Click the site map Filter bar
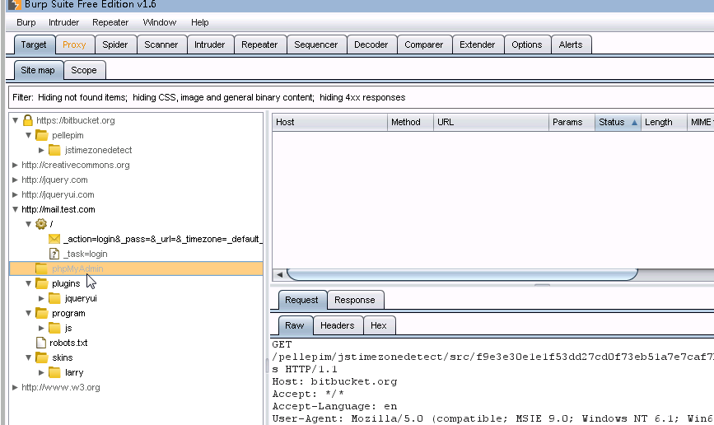This screenshot has width=714, height=425. click(x=361, y=97)
